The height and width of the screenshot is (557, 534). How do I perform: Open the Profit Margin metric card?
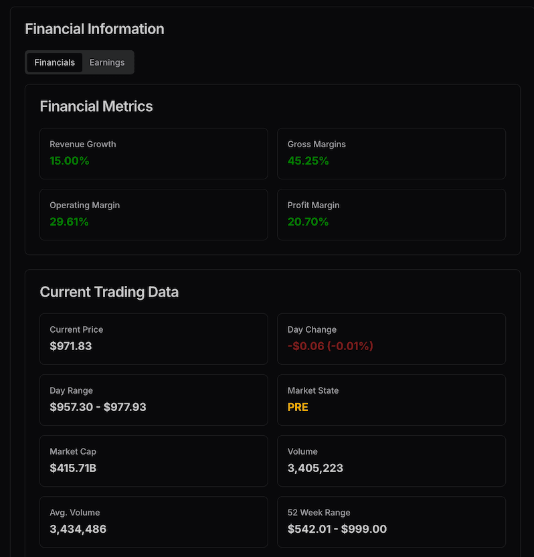coord(391,214)
